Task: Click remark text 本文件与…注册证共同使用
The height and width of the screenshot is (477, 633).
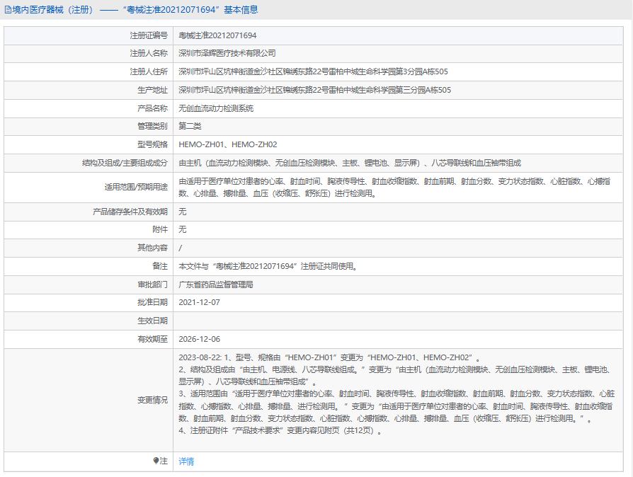Action: [268, 266]
